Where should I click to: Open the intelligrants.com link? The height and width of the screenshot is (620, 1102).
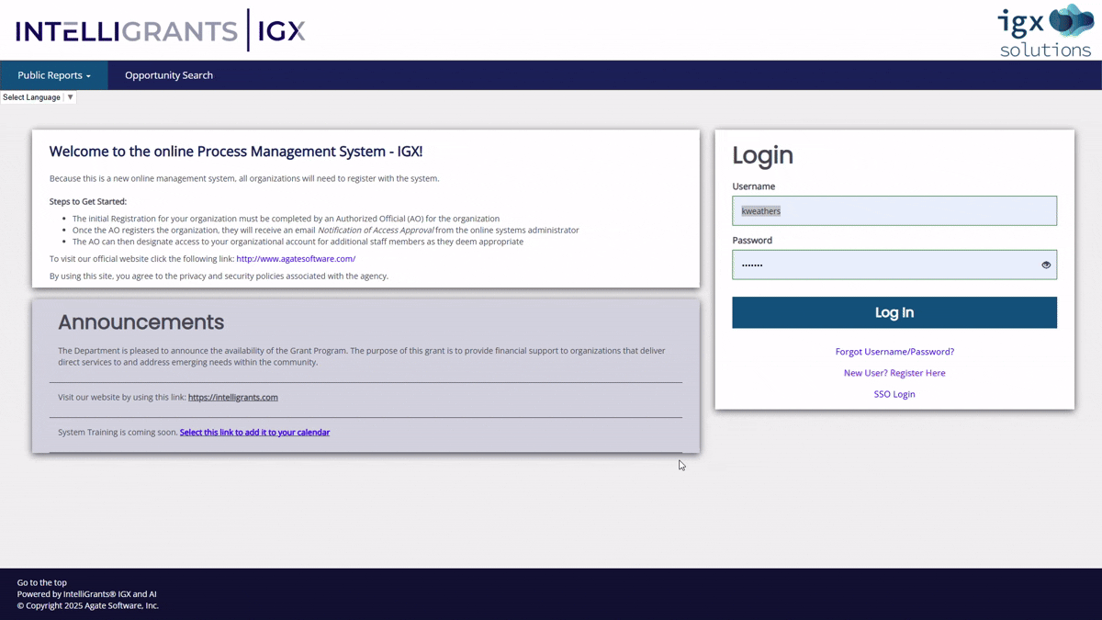[233, 398]
